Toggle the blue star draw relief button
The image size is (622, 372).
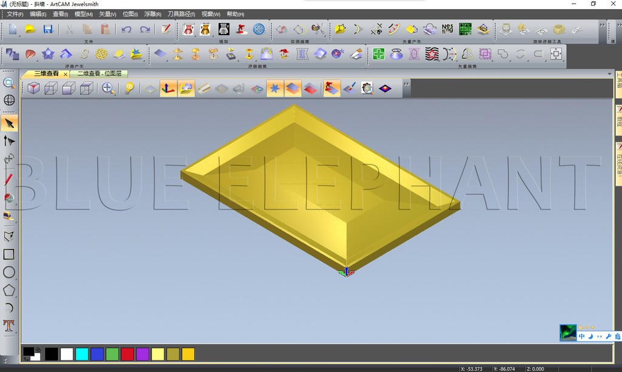274,88
